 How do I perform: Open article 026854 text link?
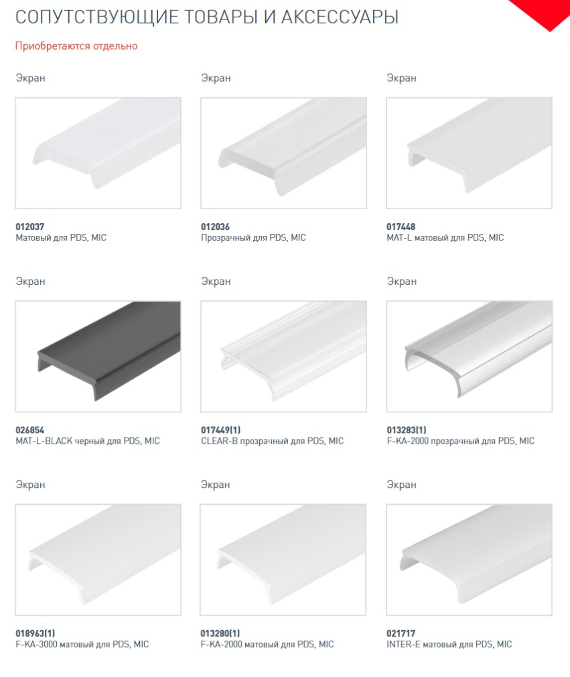click(x=29, y=430)
